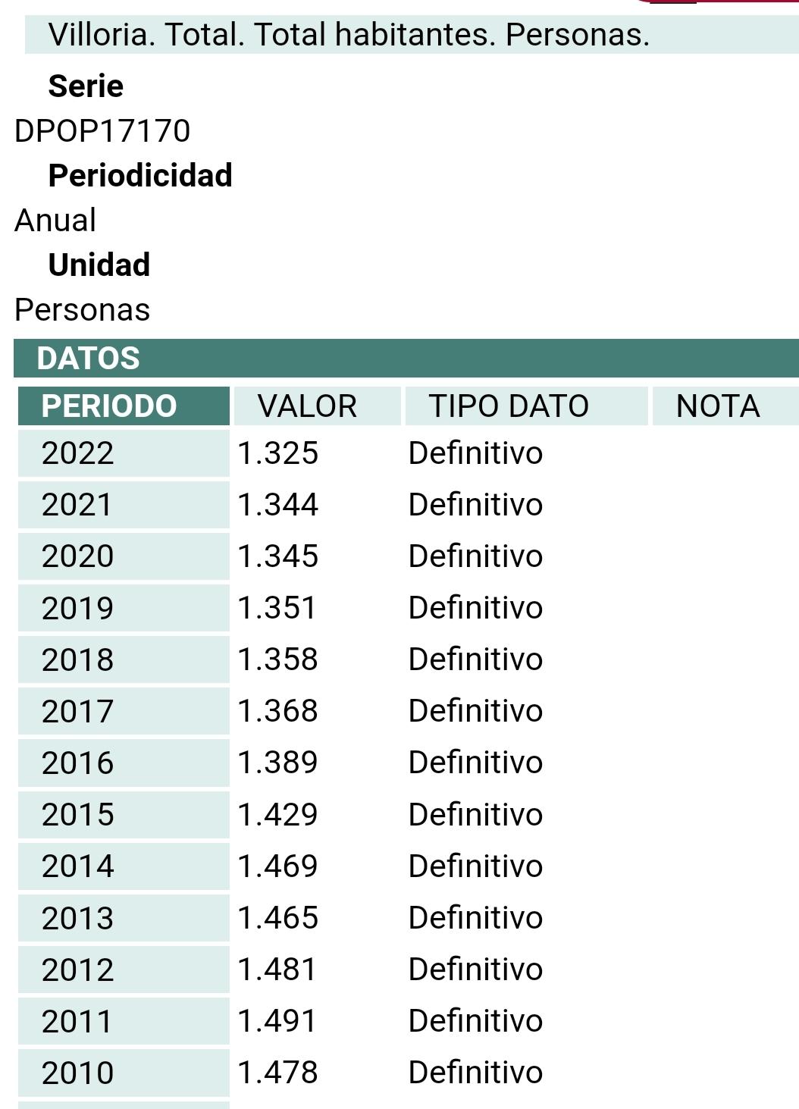Image resolution: width=799 pixels, height=1109 pixels.
Task: Select the 2010 period cell
Action: click(x=124, y=1073)
